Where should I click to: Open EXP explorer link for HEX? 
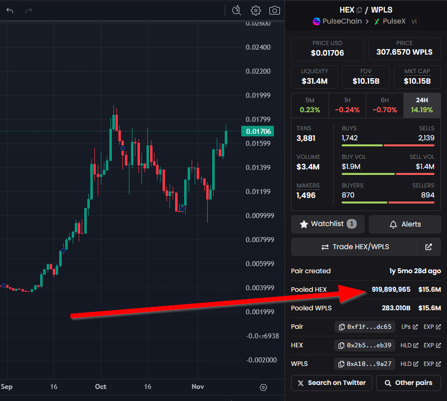pos(432,345)
